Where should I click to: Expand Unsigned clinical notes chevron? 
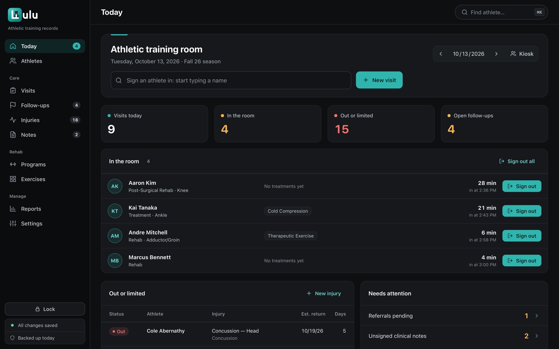(x=537, y=336)
